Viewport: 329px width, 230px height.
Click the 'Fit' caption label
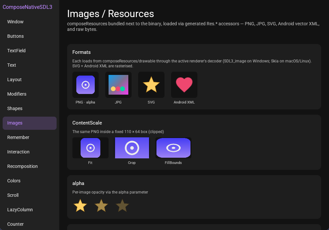tap(90, 163)
